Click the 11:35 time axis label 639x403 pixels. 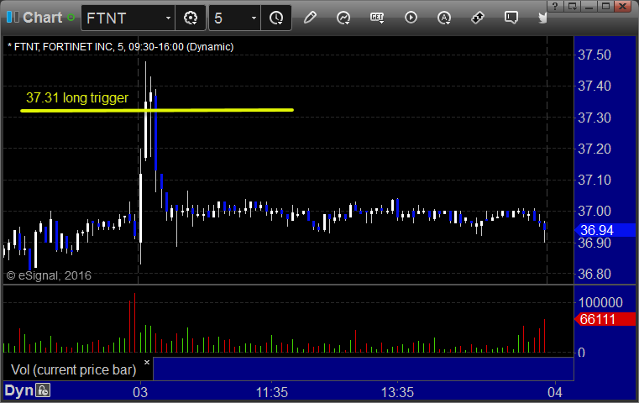click(x=272, y=392)
